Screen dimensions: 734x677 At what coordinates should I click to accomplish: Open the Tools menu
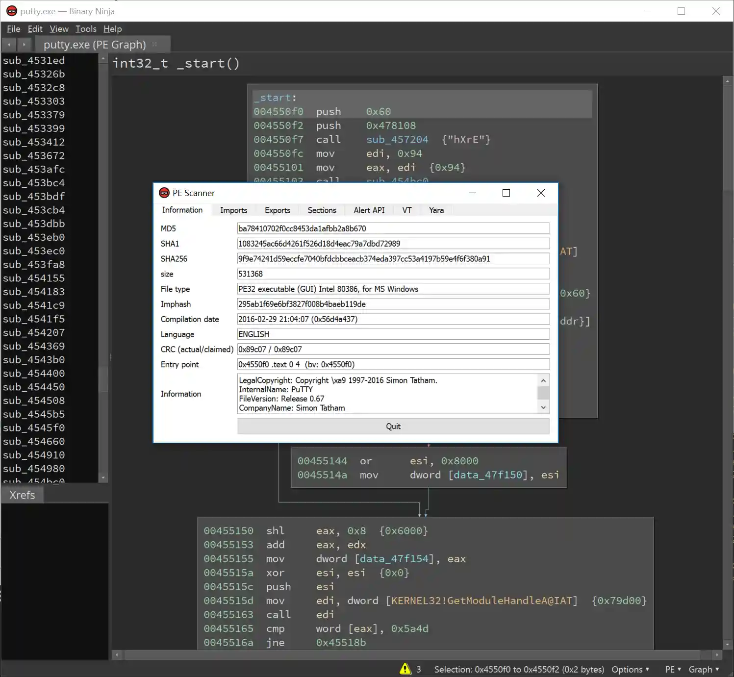coord(86,29)
